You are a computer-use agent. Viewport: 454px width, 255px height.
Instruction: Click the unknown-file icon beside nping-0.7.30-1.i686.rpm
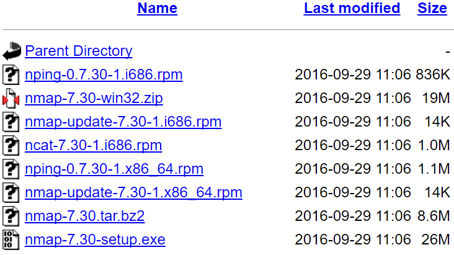point(11,74)
